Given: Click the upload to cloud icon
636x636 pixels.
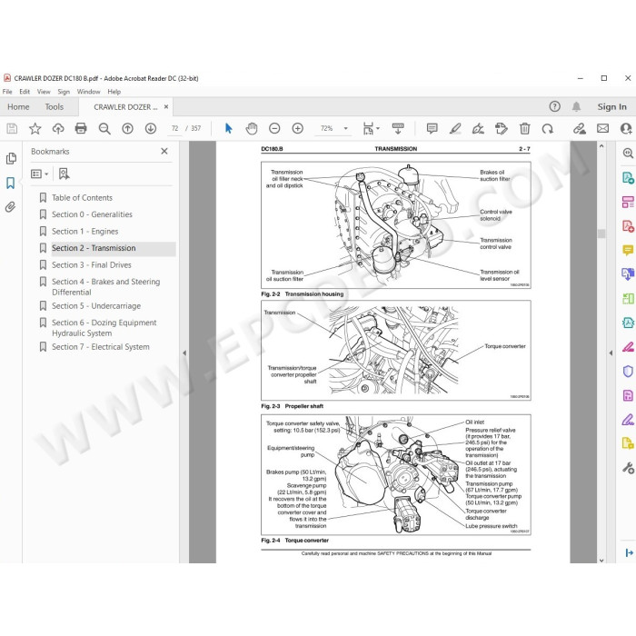Looking at the screenshot, I should 58,129.
